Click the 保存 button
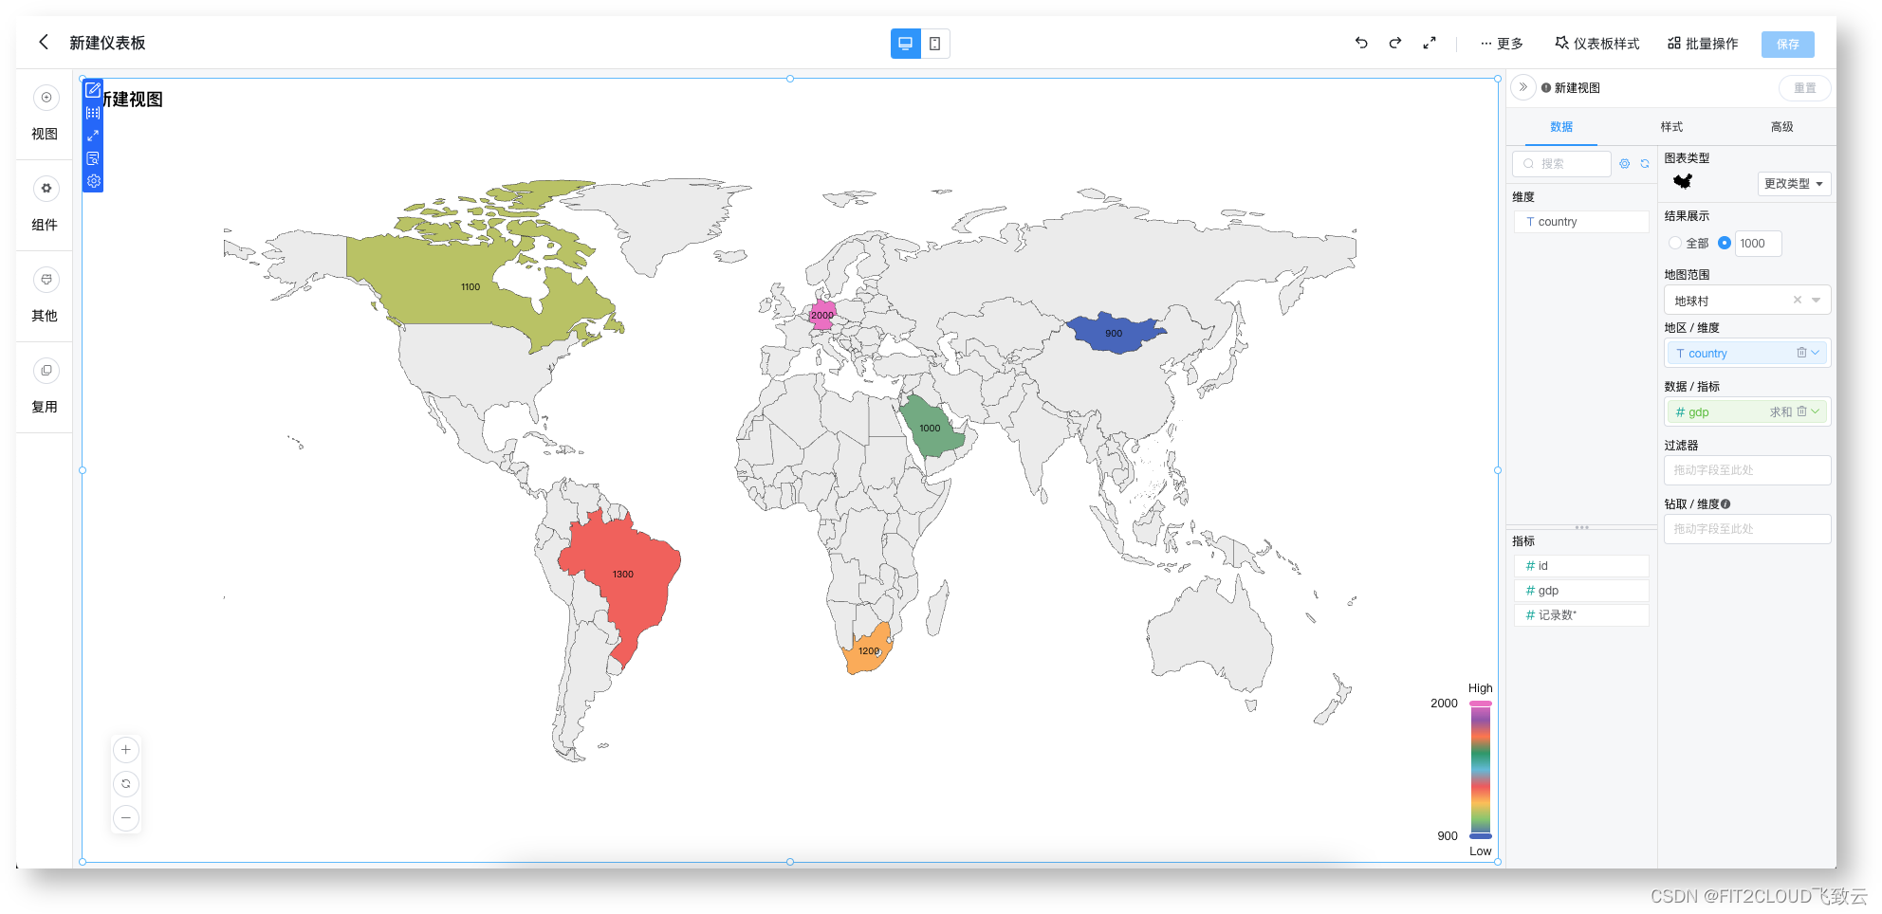The width and height of the screenshot is (1882, 914). pyautogui.click(x=1788, y=45)
